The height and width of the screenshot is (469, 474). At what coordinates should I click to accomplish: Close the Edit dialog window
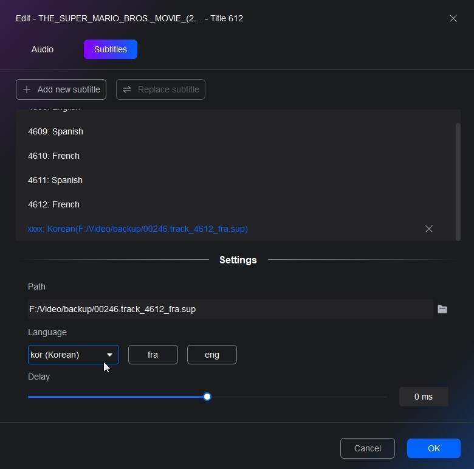[453, 18]
